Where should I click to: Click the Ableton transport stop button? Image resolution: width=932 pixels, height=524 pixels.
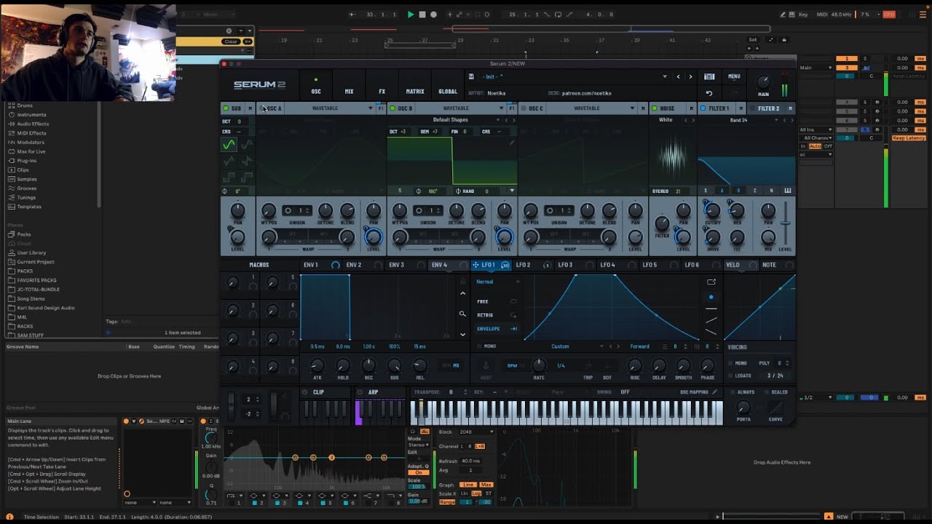pos(422,15)
